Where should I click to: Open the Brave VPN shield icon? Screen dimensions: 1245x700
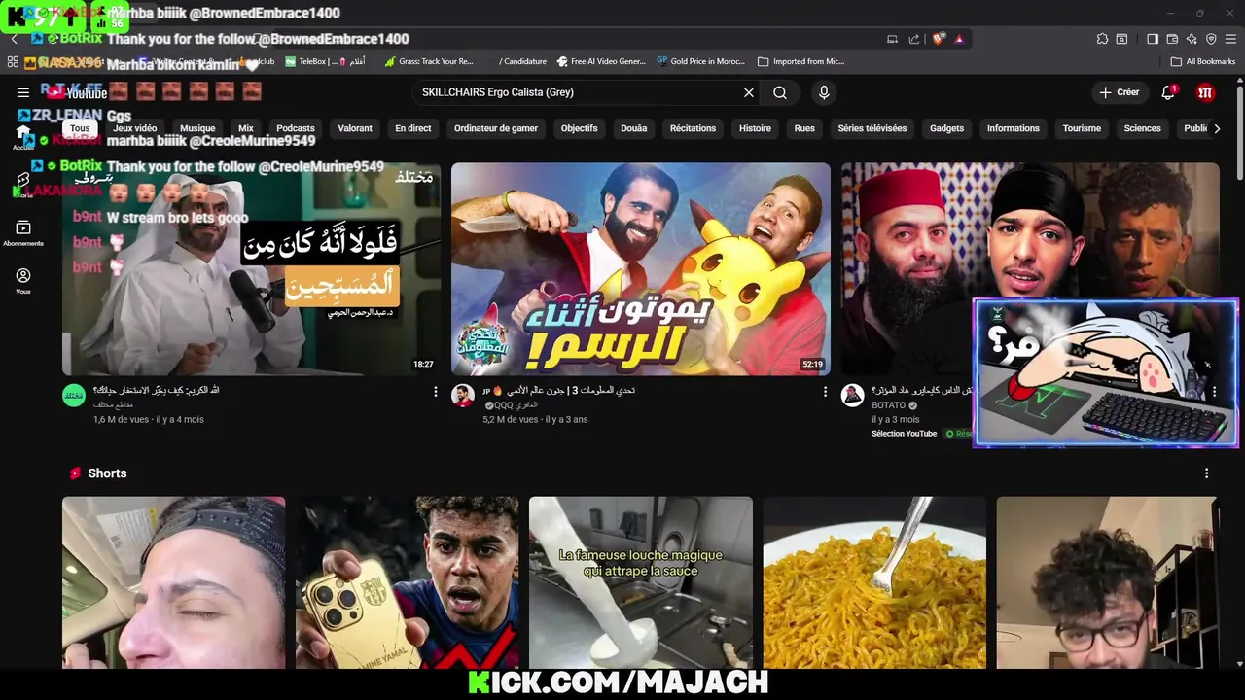coord(1211,39)
